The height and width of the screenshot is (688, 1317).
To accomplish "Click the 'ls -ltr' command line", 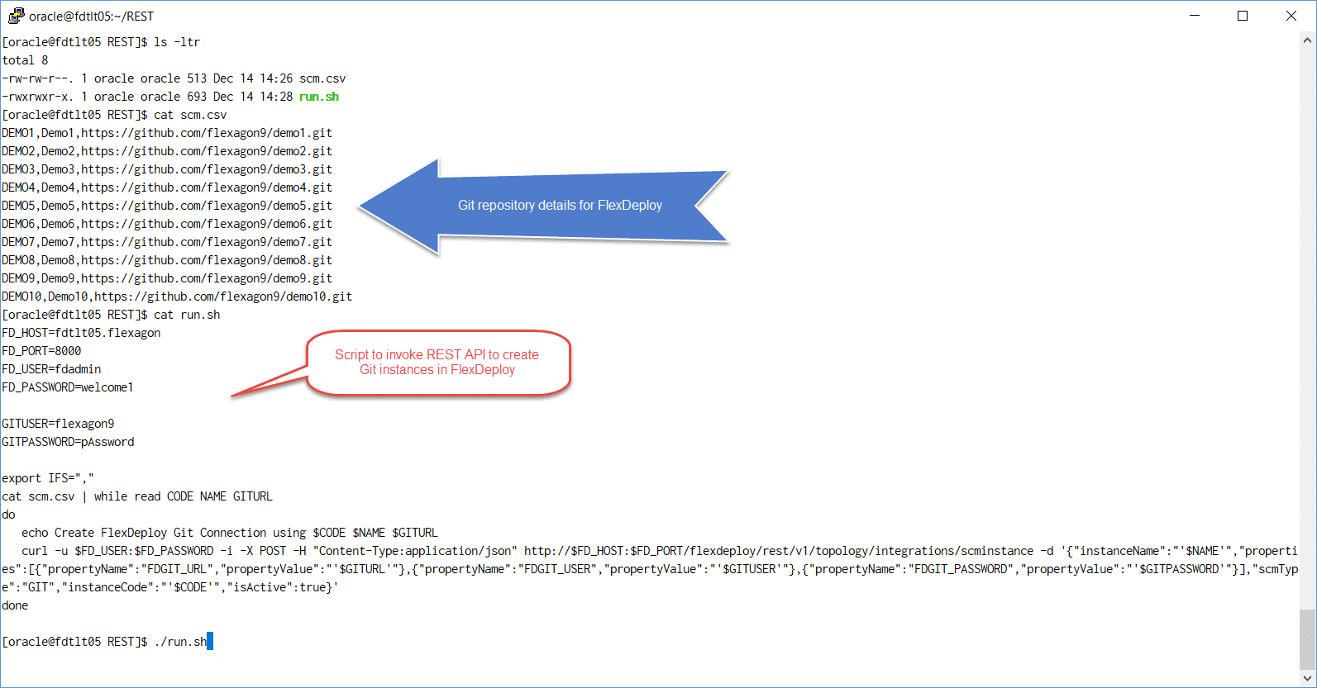I will (101, 42).
